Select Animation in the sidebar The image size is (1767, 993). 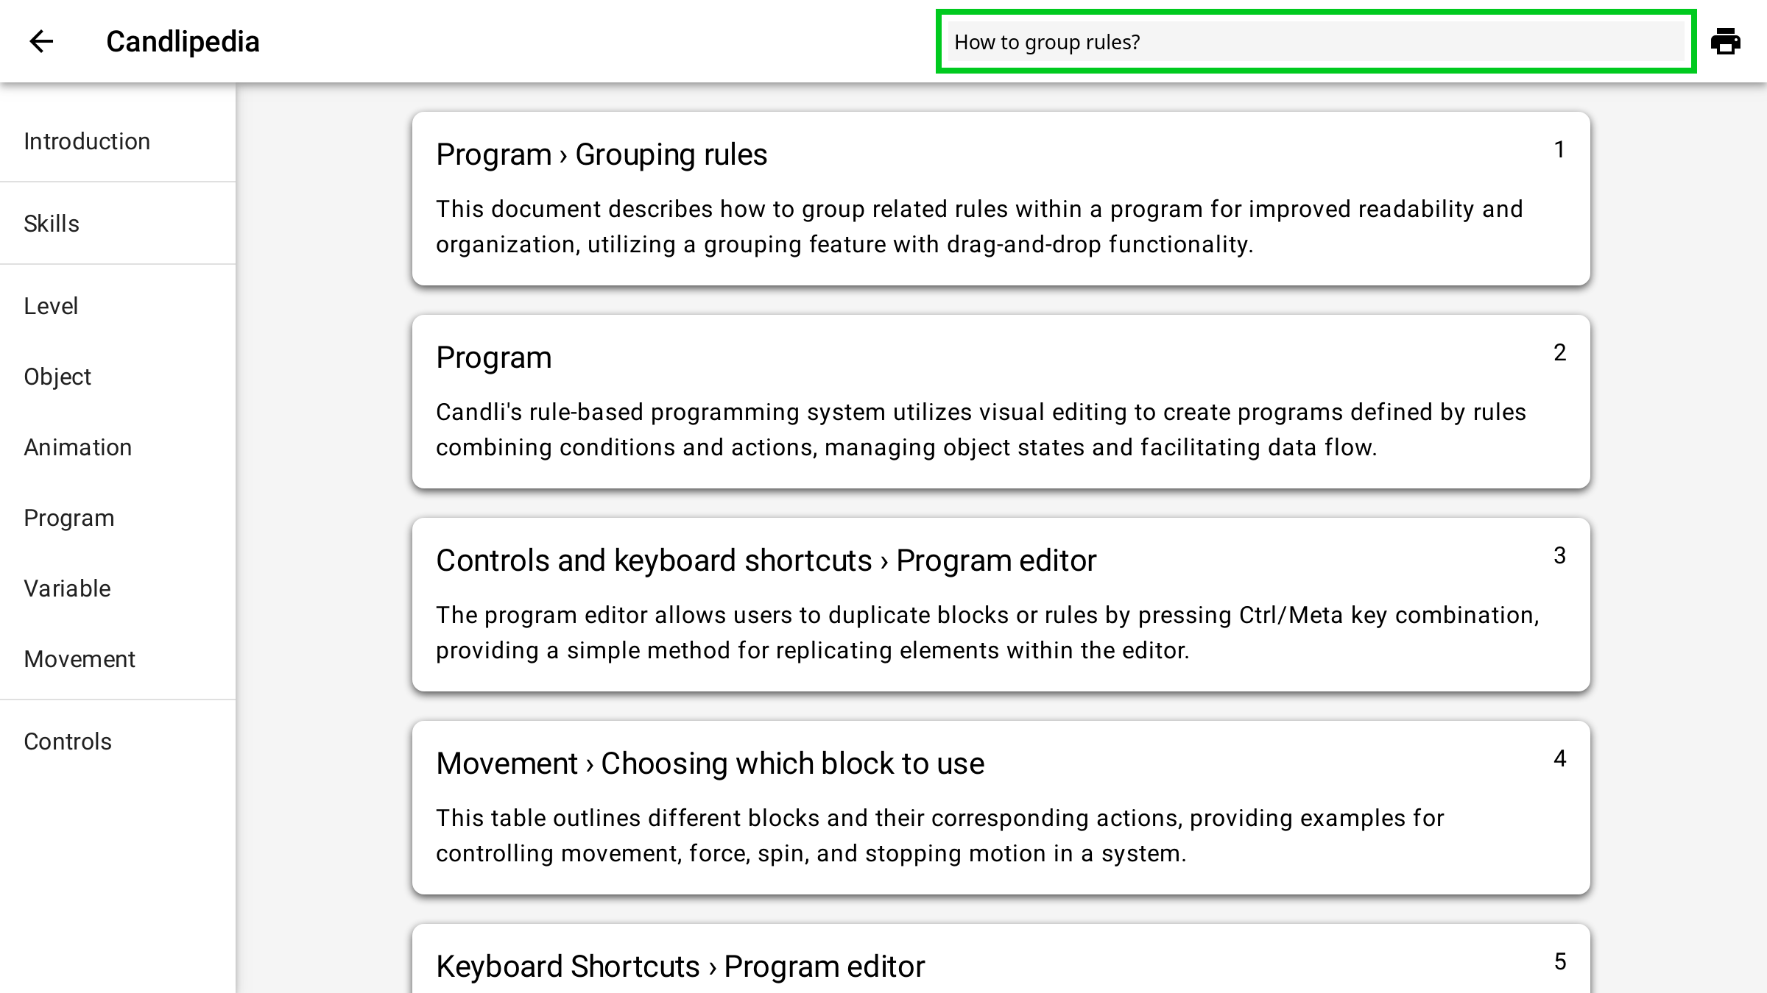78,447
